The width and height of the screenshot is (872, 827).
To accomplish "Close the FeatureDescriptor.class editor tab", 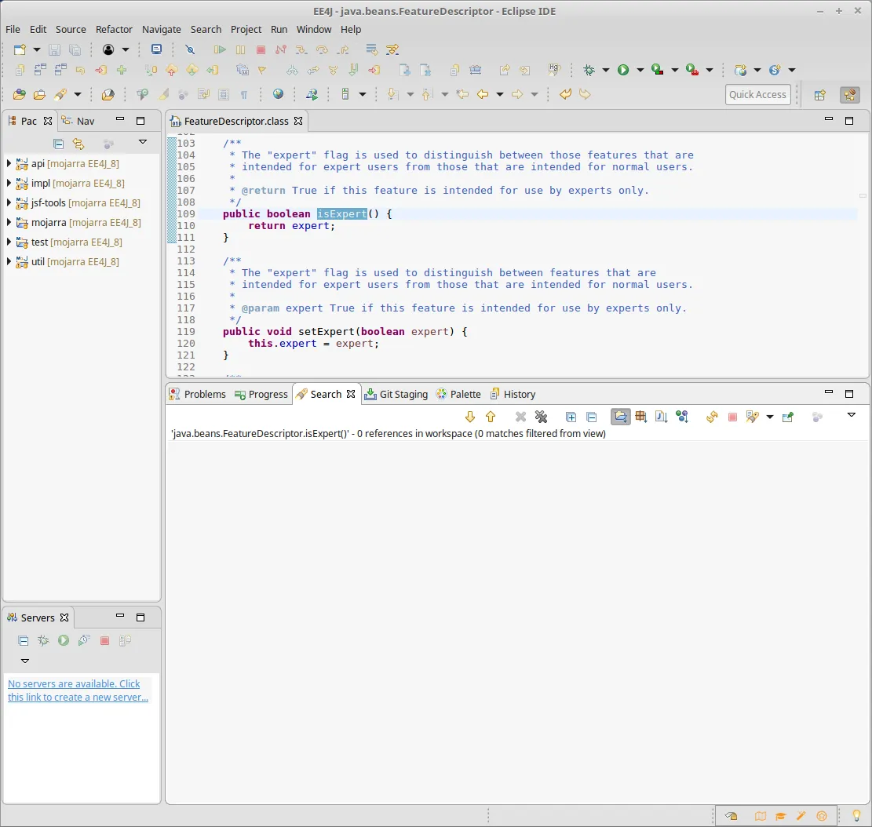I will point(298,122).
